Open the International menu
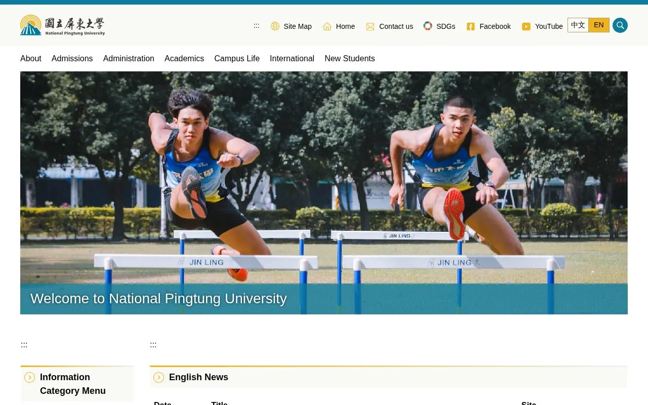Viewport: 648px width, 405px height. [292, 59]
